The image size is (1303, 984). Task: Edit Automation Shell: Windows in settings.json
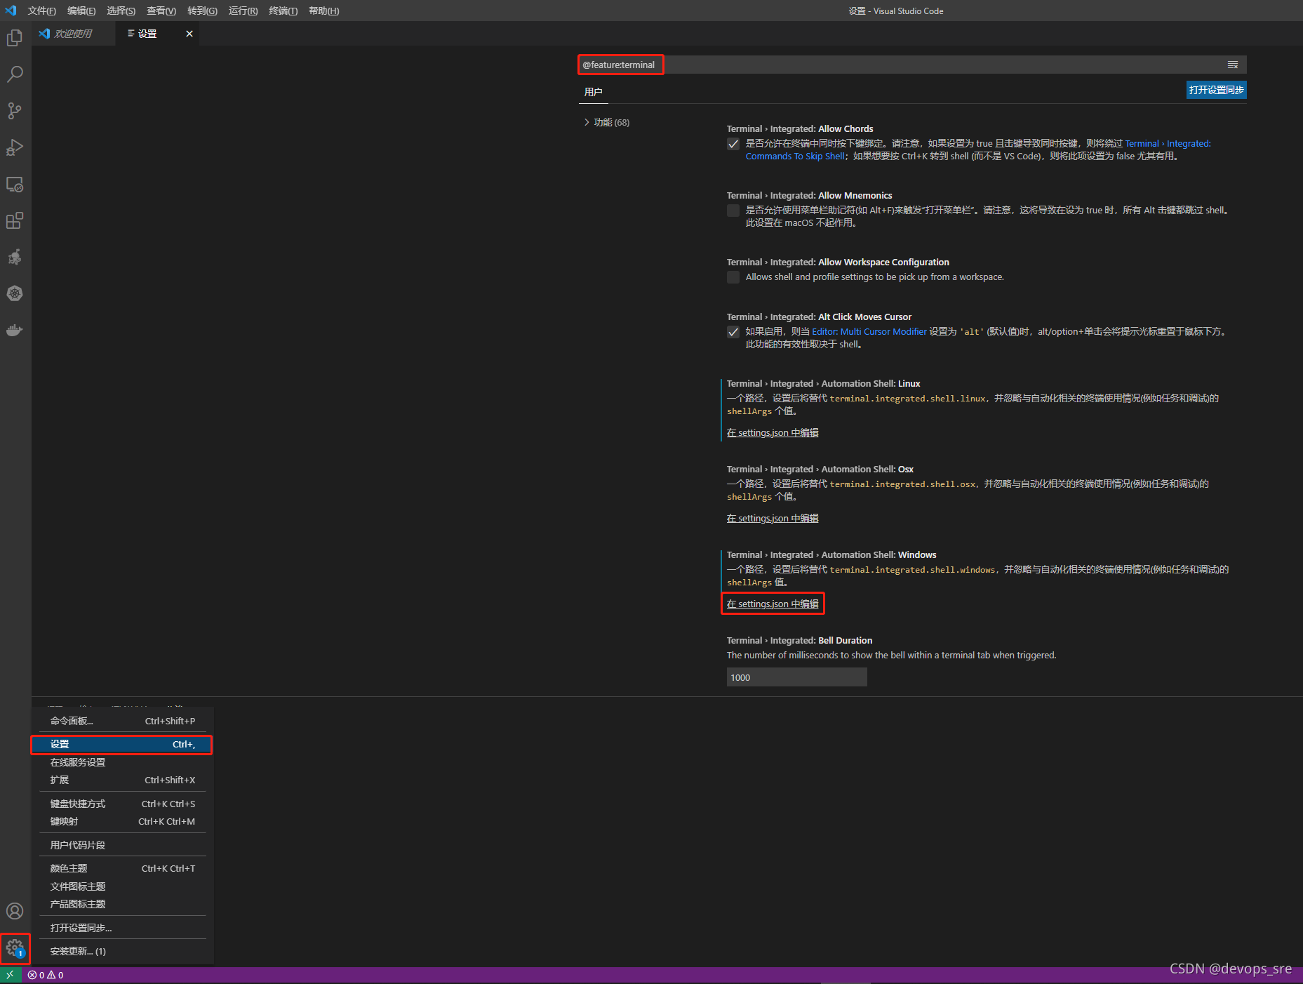tap(773, 604)
